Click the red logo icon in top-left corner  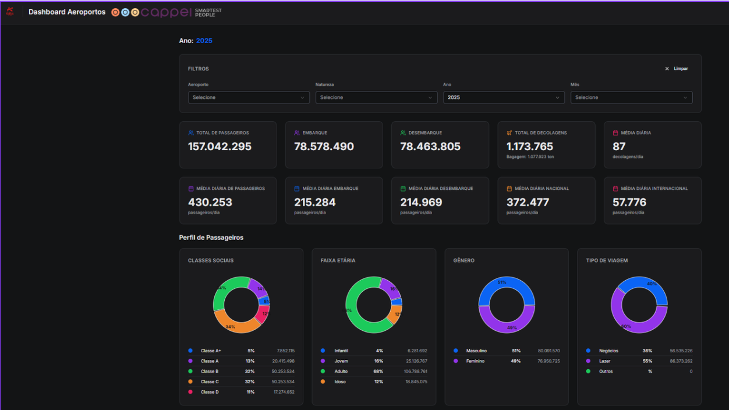(9, 12)
